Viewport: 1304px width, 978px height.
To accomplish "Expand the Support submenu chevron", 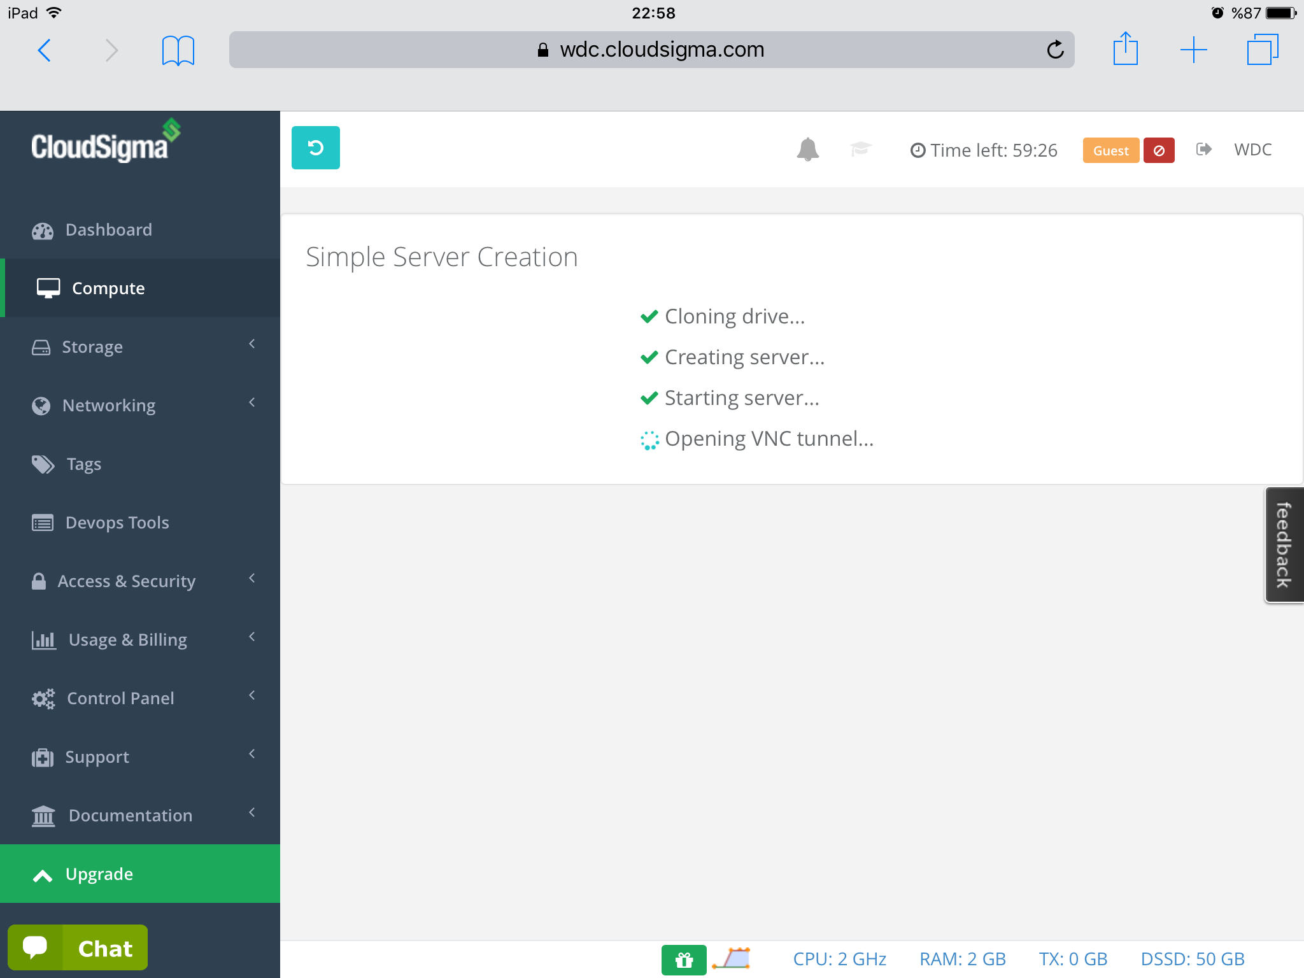I will pos(252,754).
